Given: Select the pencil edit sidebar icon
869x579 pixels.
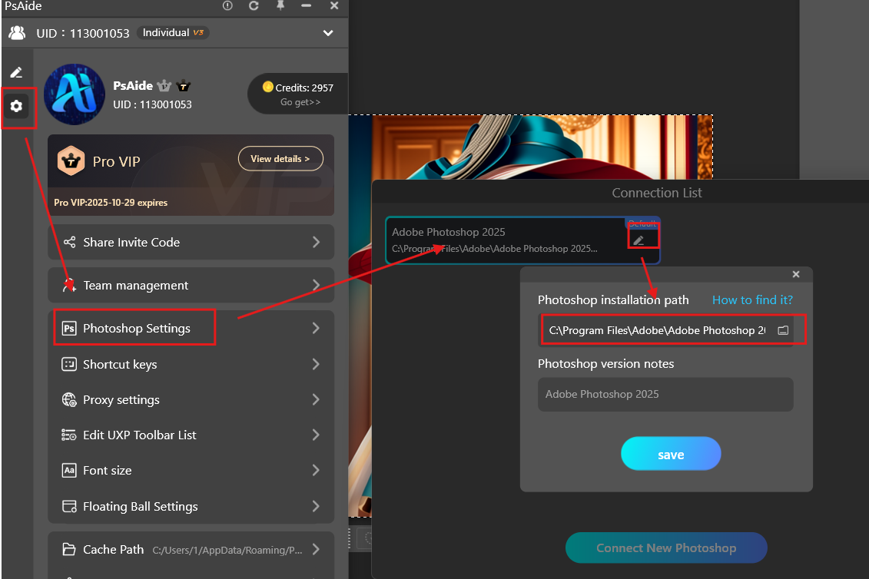Looking at the screenshot, I should 16,73.
